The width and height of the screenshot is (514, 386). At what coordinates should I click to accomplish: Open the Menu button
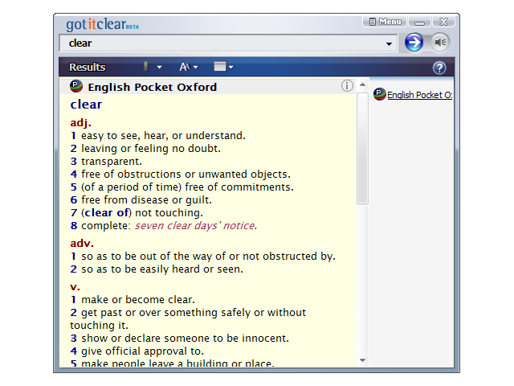[x=385, y=22]
